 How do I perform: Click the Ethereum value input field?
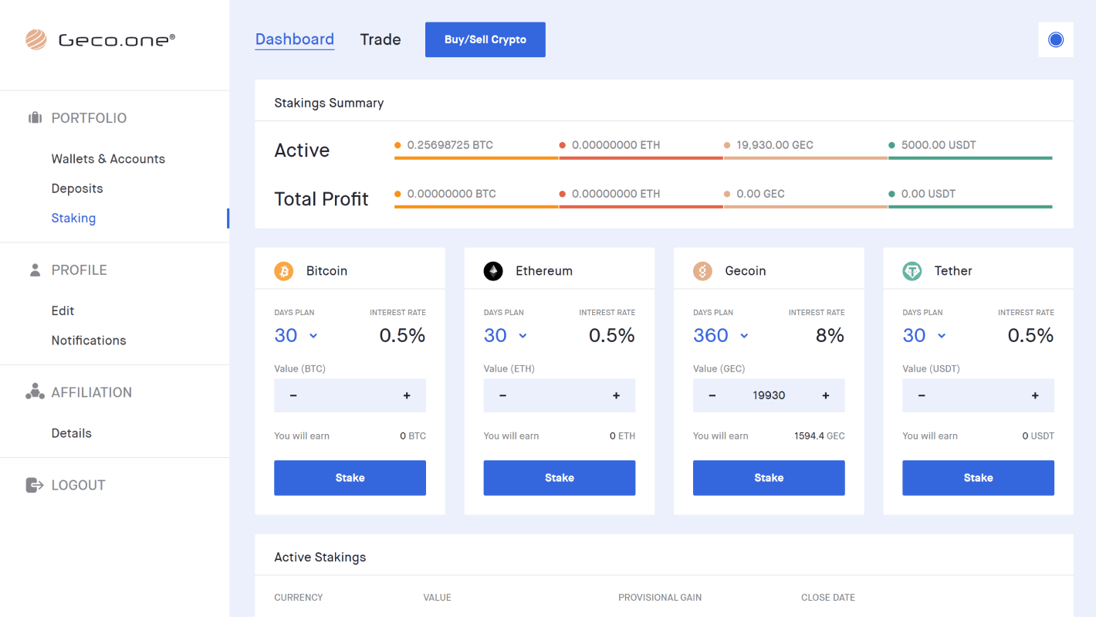(560, 395)
